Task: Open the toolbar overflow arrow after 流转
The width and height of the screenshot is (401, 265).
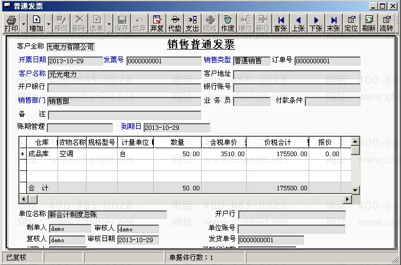Action: (398, 23)
